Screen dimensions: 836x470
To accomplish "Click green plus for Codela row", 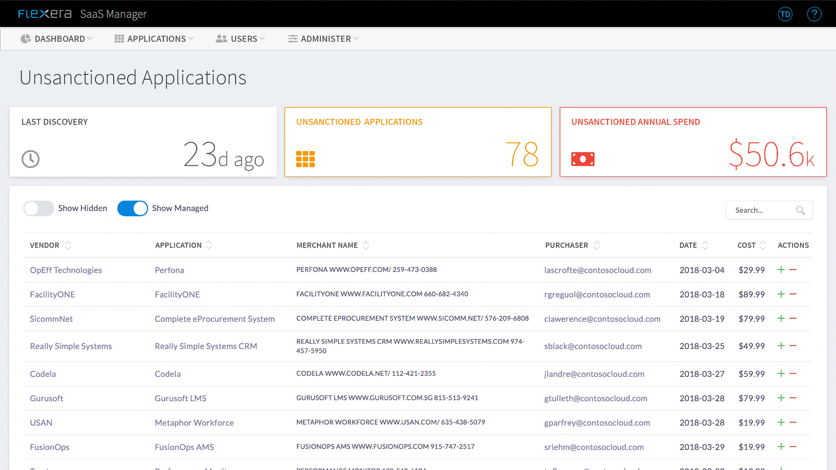I will (781, 374).
